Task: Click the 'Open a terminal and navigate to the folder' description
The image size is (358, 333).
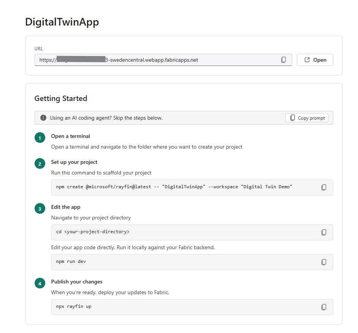Action: [147, 147]
